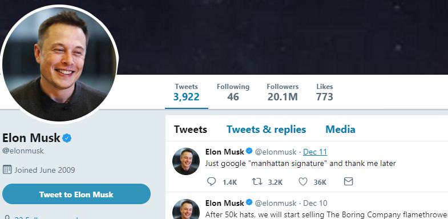
Task: Like the "manhattan signature" tweet with the heart icon
Action: (303, 181)
